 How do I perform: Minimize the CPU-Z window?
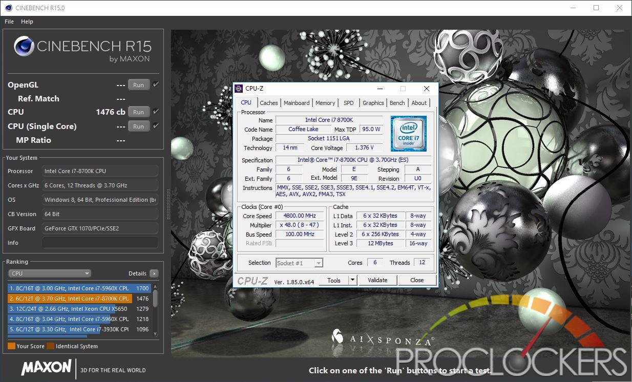tap(380, 89)
